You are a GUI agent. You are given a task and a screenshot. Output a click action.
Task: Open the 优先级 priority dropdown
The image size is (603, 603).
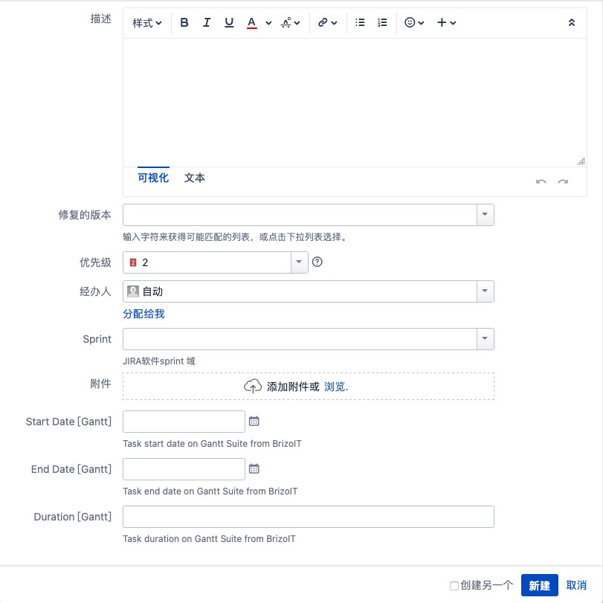[x=216, y=262]
